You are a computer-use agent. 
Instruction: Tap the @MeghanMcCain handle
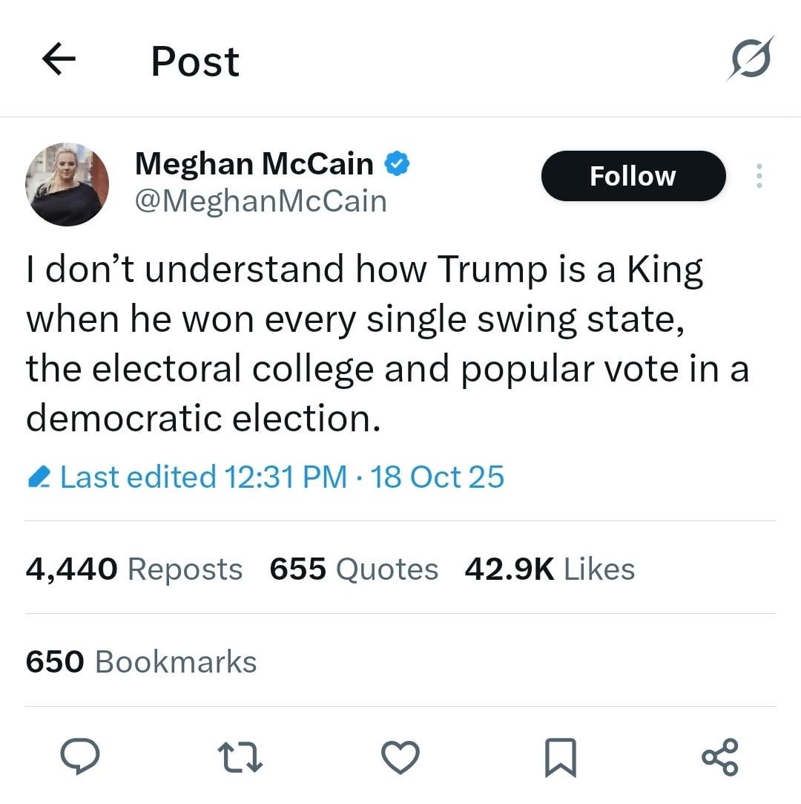pyautogui.click(x=260, y=200)
